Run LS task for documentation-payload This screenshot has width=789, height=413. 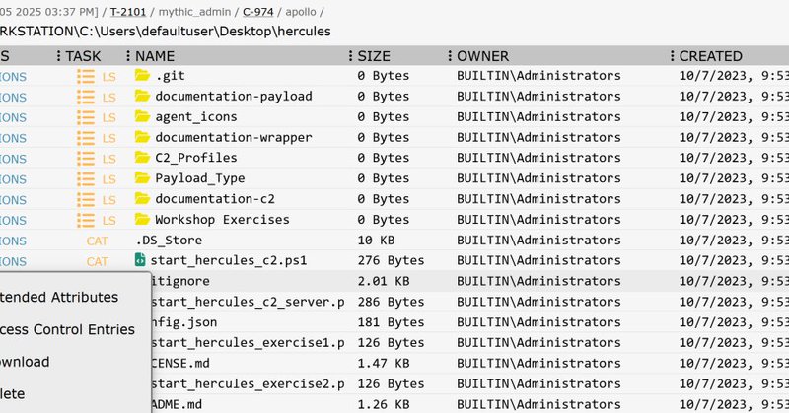click(109, 98)
